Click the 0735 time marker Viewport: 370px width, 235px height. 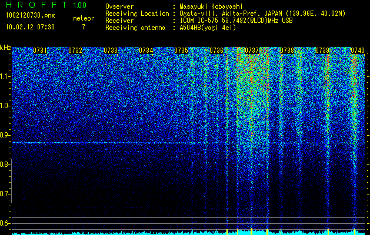pos(181,51)
